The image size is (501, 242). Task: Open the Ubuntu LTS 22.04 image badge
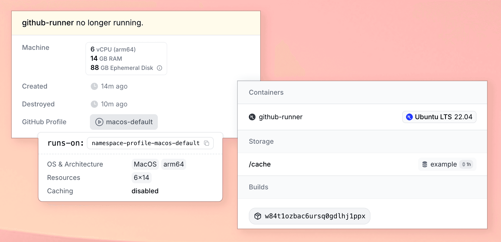439,117
